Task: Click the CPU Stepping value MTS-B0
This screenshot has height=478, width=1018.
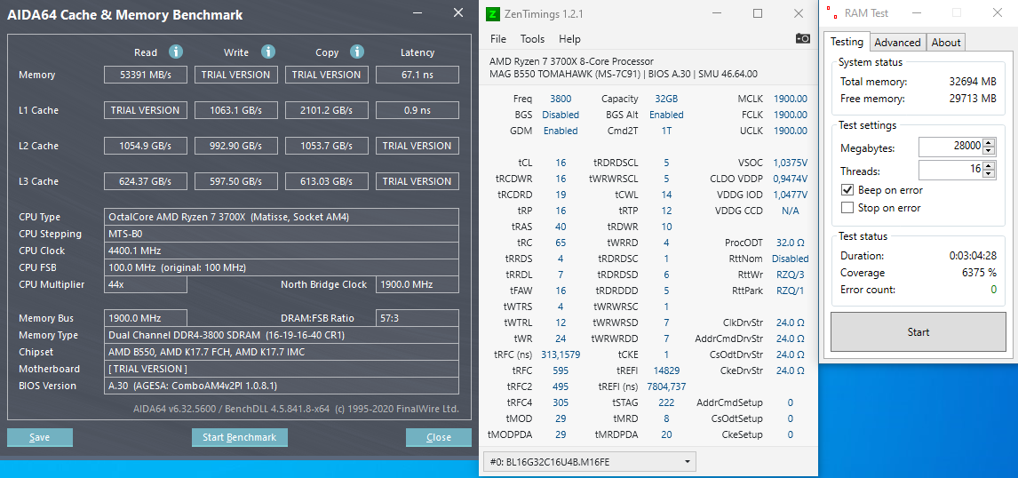Action: pos(281,234)
